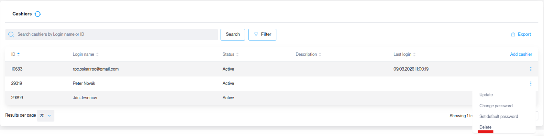Sort by ID column arrow

[x=18, y=54]
